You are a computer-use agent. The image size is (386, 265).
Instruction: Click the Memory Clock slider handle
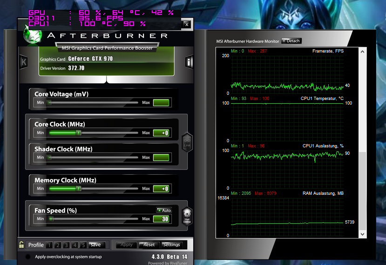click(79, 189)
